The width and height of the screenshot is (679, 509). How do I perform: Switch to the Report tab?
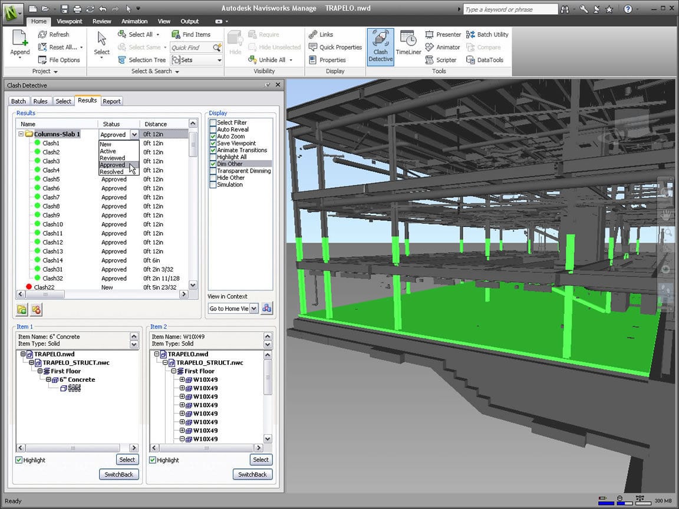[111, 101]
